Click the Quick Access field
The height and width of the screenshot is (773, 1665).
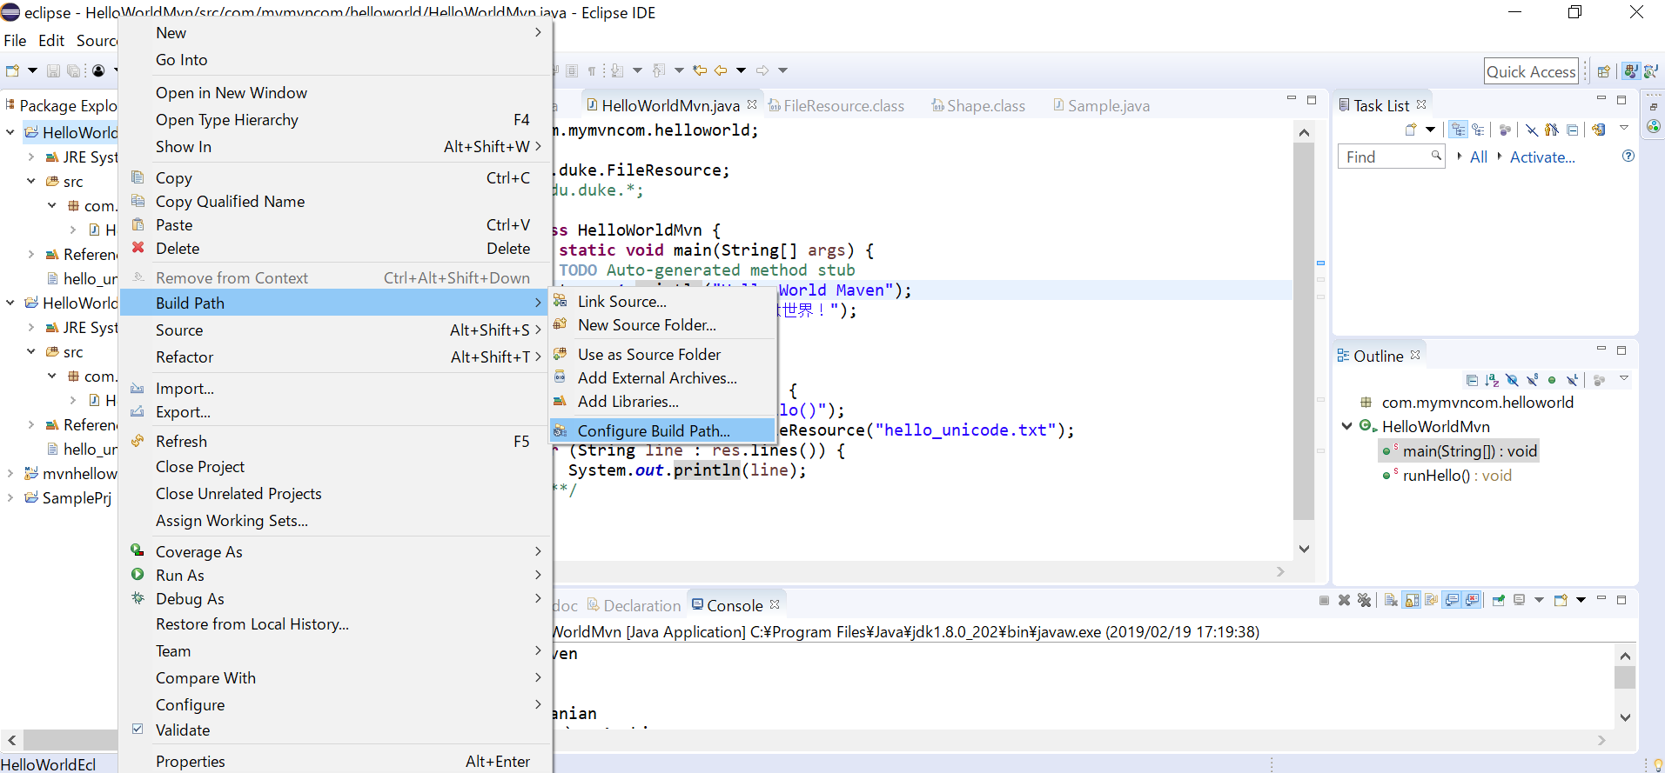(1531, 71)
